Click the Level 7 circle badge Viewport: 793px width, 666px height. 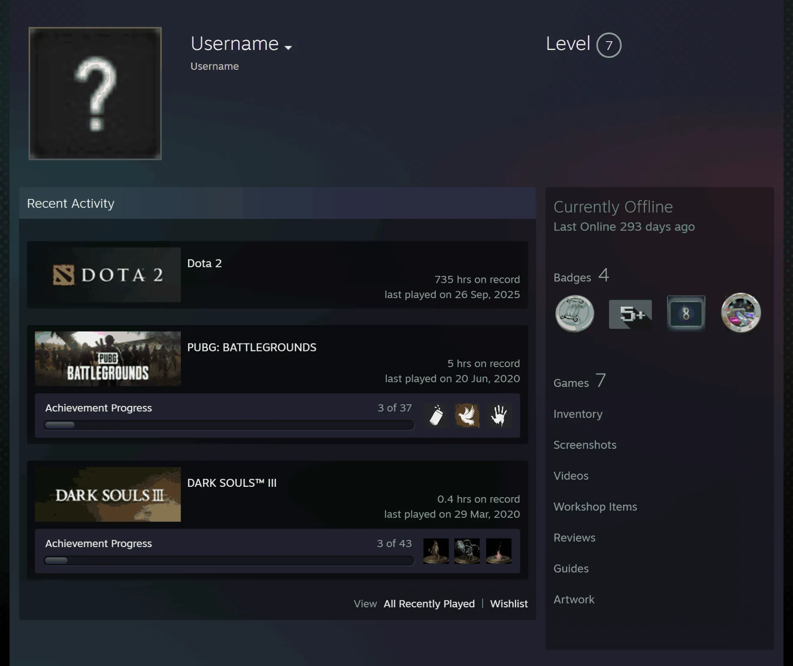tap(609, 45)
